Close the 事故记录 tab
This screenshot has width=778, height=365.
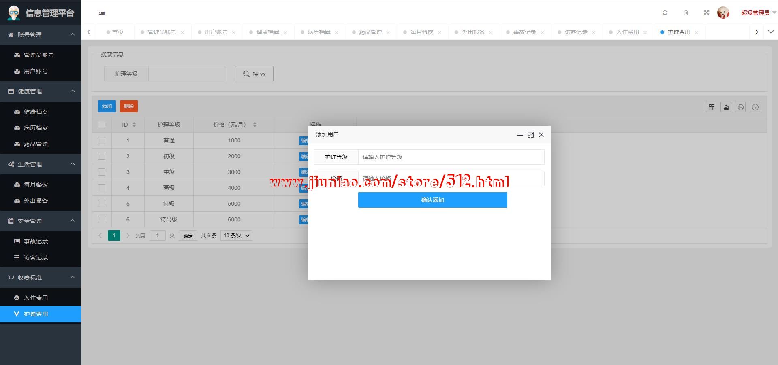[542, 32]
